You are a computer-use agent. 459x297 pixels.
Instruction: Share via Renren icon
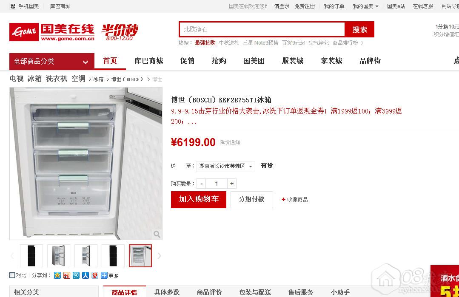[x=86, y=275]
